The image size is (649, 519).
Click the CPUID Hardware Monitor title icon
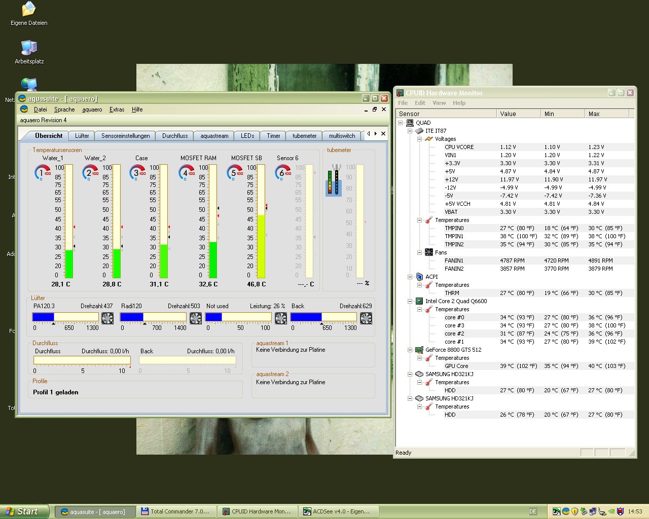click(400, 93)
